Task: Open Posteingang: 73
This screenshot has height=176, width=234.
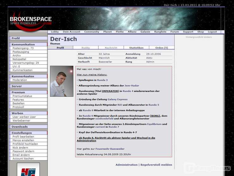Action: pyautogui.click(x=28, y=48)
